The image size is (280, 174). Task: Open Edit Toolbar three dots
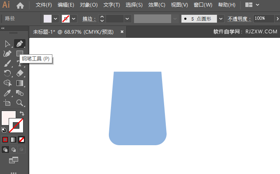pyautogui.click(x=14, y=173)
